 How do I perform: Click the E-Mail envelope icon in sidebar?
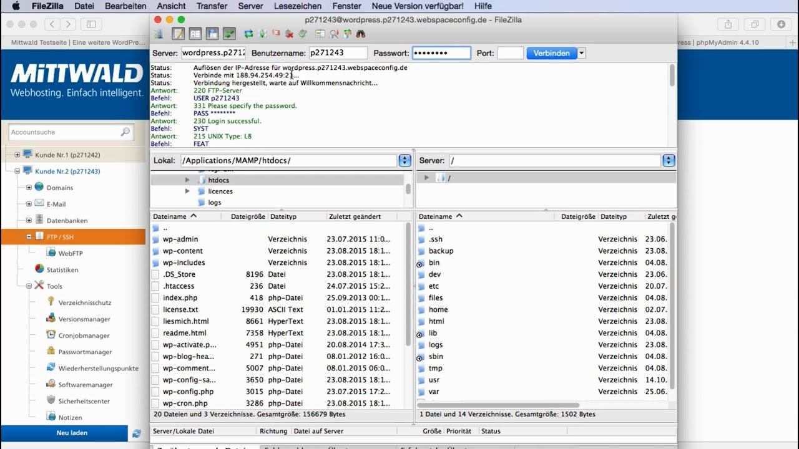[x=39, y=203]
